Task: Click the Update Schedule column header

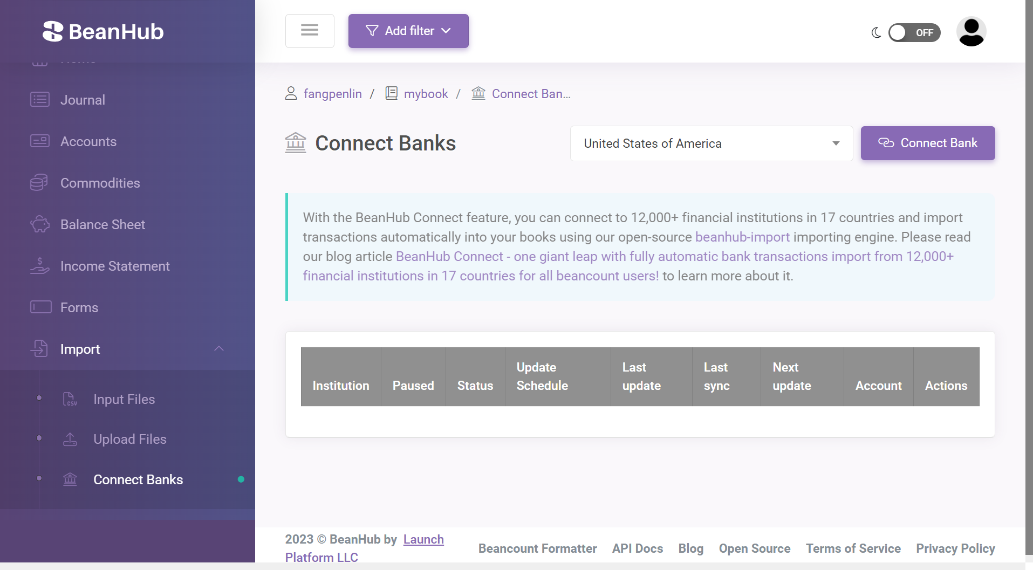Action: coord(558,376)
